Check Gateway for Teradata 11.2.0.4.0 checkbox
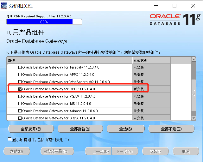 tap(20, 67)
